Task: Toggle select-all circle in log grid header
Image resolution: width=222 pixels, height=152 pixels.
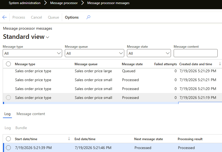Action: pos(8,139)
